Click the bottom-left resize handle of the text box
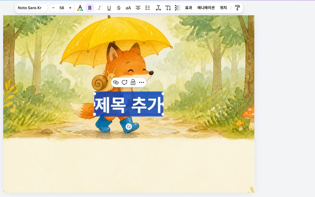This screenshot has width=315, height=197. coord(94,114)
